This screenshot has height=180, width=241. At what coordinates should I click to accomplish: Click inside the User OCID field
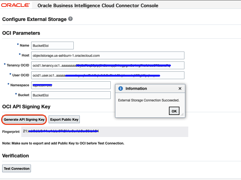click(x=108, y=75)
